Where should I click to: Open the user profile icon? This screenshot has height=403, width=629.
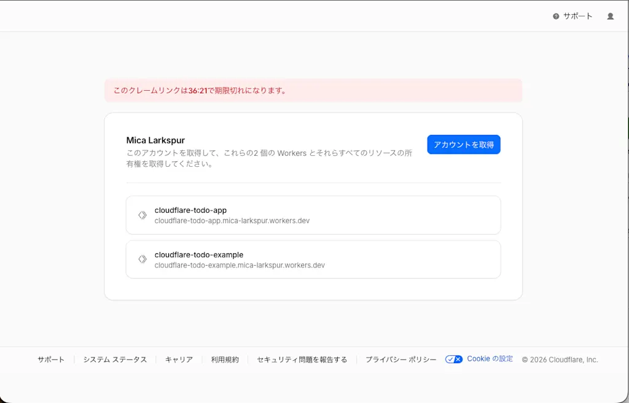(610, 17)
